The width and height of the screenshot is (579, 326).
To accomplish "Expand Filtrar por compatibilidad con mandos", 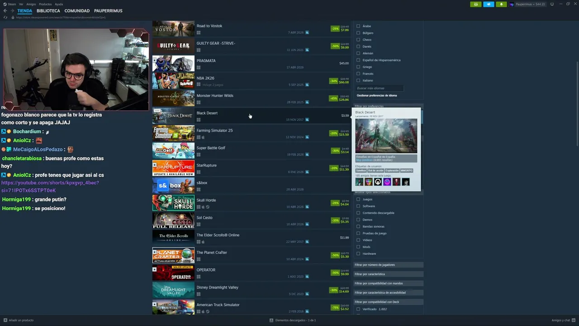I will pyautogui.click(x=388, y=283).
